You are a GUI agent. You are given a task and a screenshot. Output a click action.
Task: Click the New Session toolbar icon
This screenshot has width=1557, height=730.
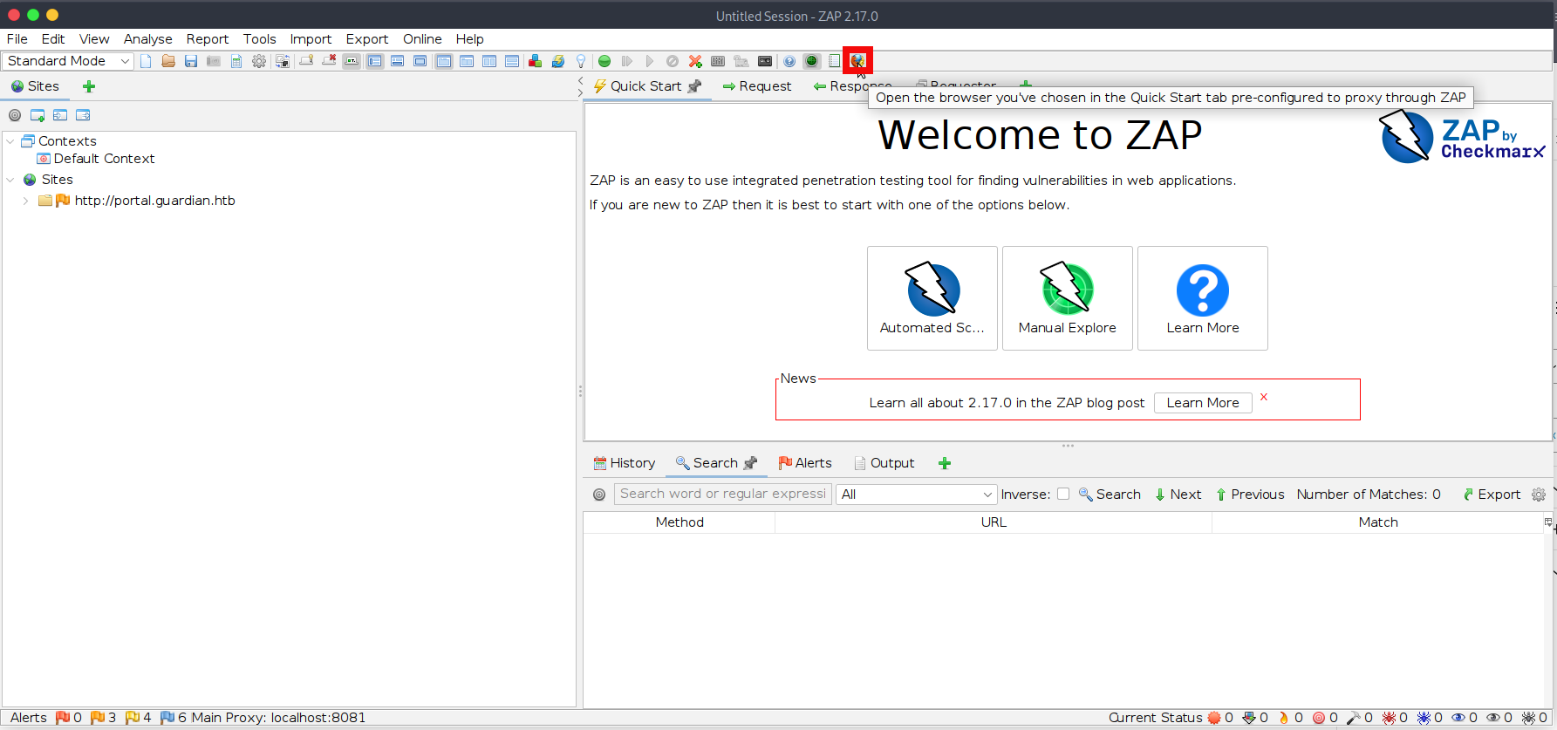(x=146, y=61)
